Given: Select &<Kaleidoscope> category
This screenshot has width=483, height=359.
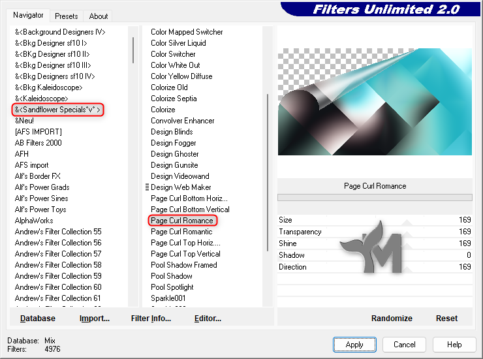Looking at the screenshot, I should pyautogui.click(x=42, y=99).
